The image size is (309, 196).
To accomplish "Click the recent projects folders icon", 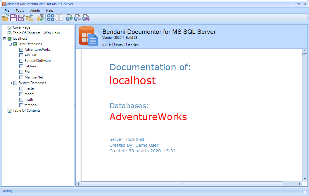I will [30, 18].
